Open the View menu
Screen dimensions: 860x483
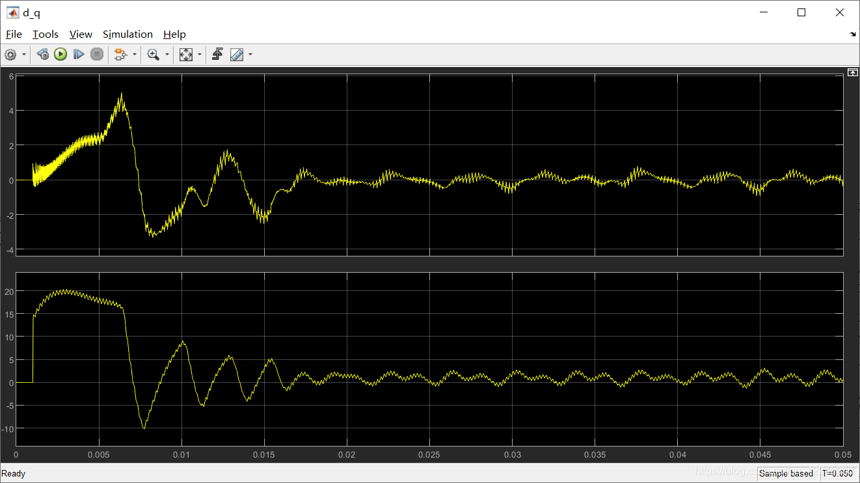81,34
